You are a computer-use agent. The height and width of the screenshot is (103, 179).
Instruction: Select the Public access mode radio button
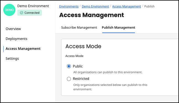pos(69,66)
